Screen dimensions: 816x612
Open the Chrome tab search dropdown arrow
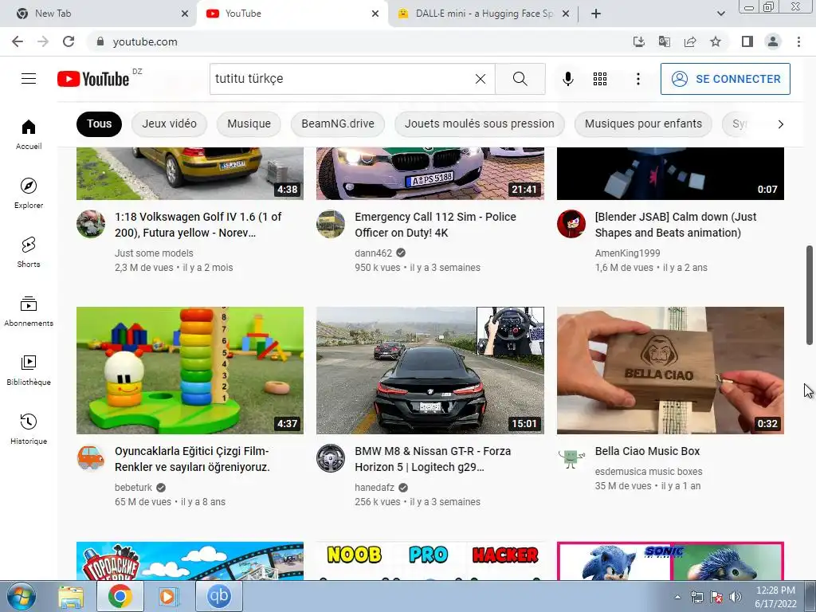click(720, 14)
